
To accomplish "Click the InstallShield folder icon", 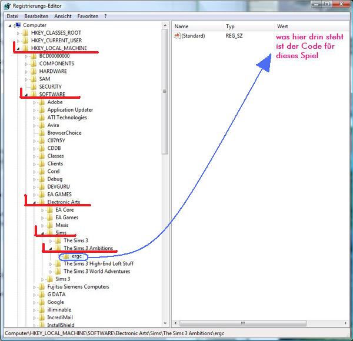I will pos(41,325).
